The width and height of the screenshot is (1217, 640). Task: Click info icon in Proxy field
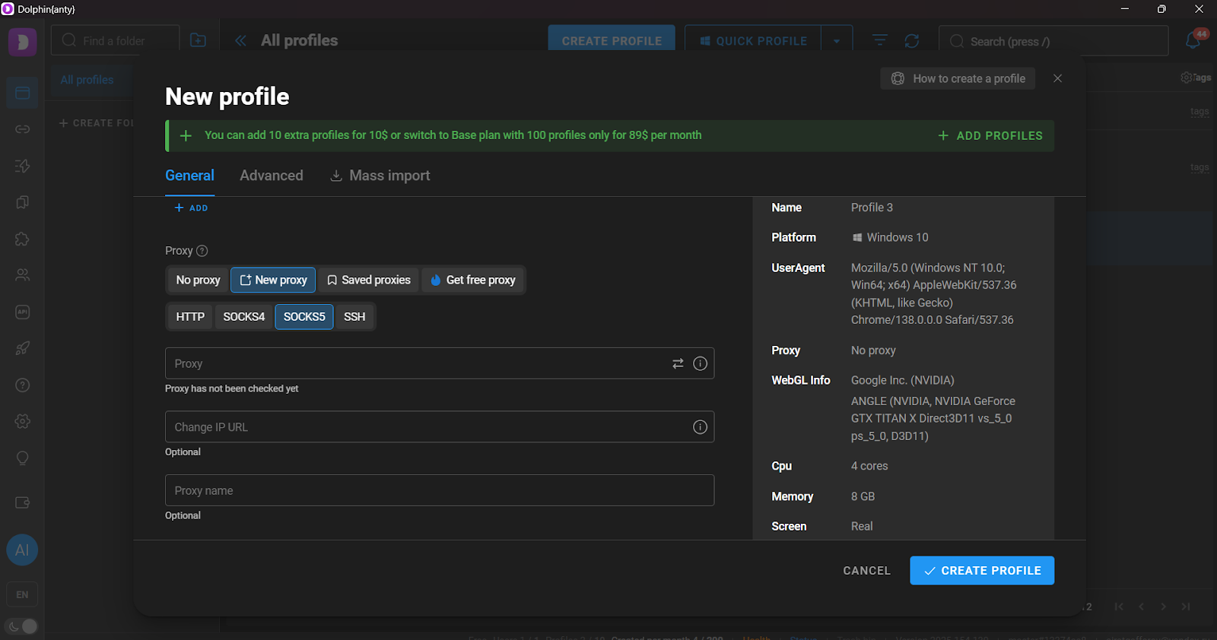701,363
